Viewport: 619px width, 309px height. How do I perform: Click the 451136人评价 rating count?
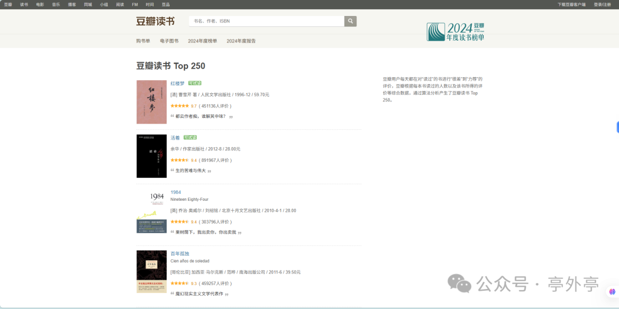point(215,106)
